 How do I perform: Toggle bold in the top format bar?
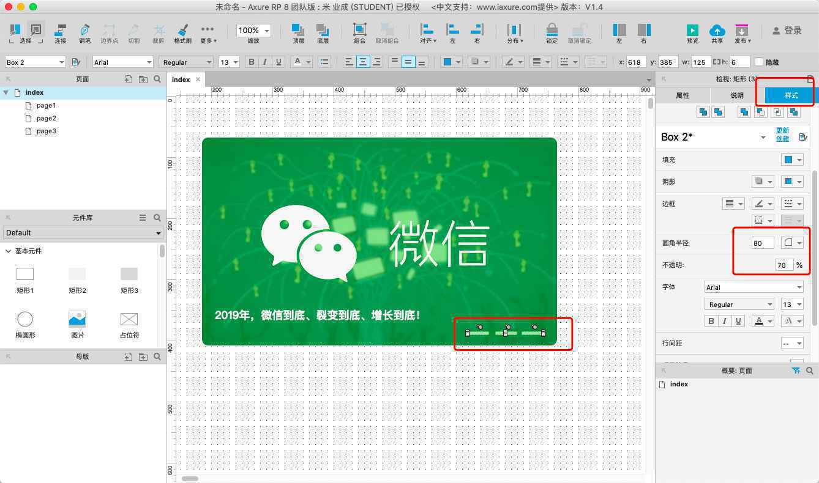click(x=251, y=62)
